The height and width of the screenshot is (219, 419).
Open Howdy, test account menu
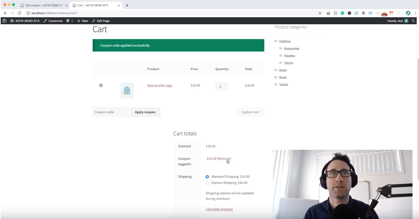[397, 21]
